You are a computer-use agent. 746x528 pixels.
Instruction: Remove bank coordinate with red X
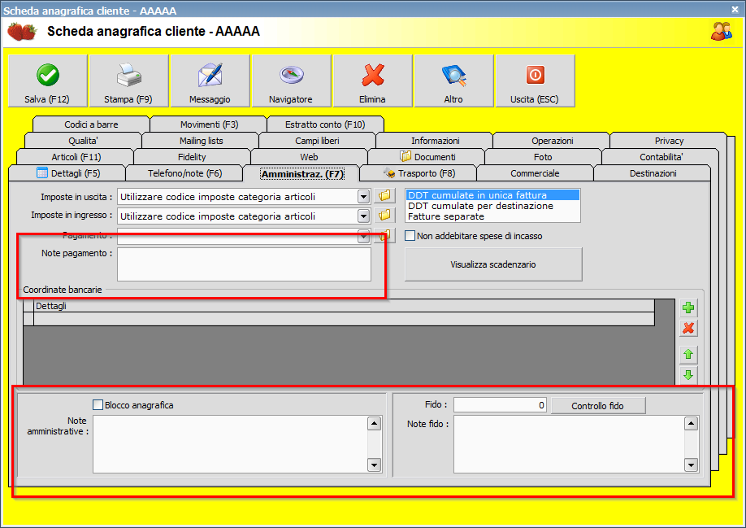pos(688,328)
